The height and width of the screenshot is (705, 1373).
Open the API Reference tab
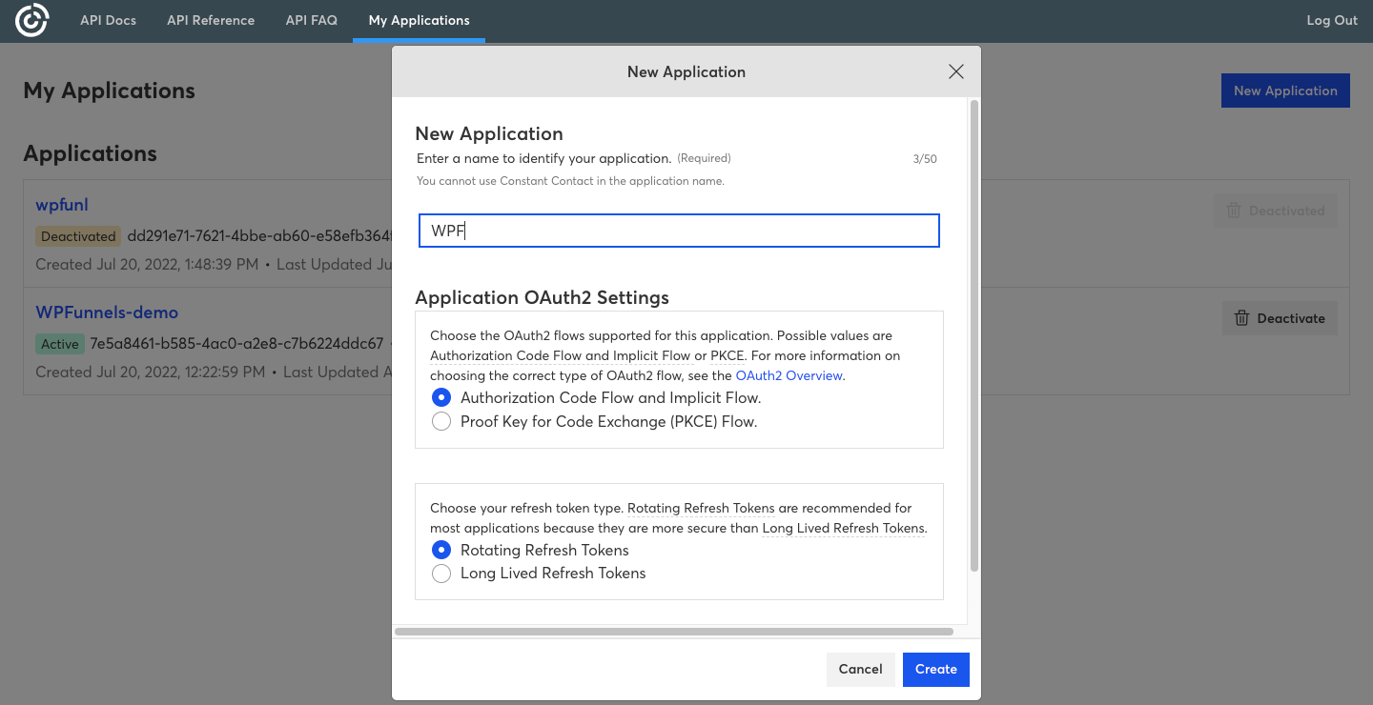[211, 20]
